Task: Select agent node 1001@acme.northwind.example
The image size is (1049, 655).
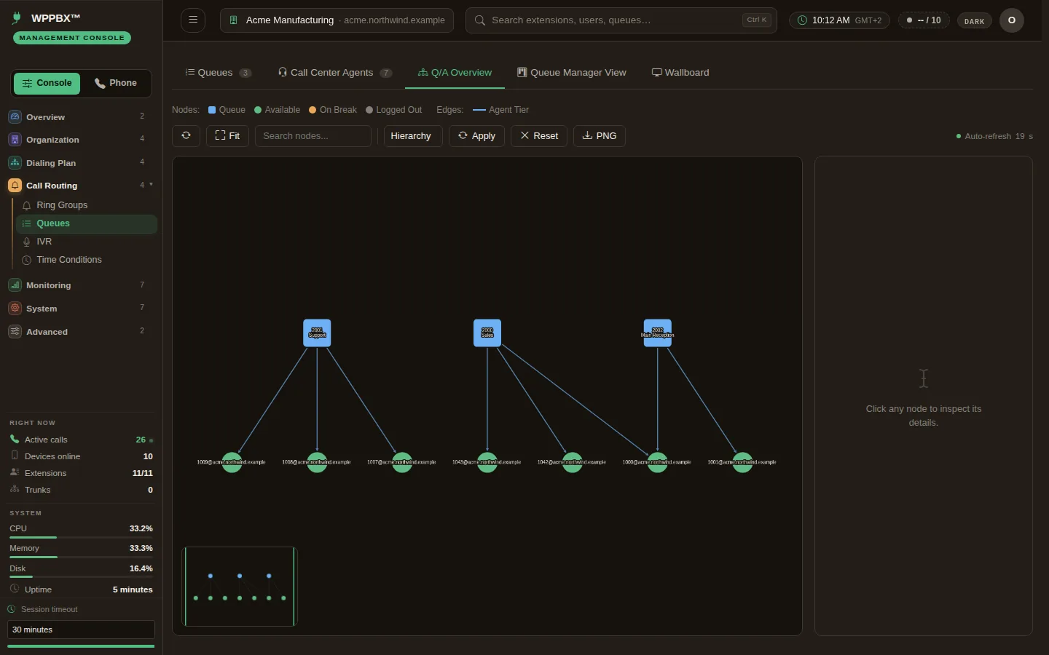Action: tap(742, 462)
